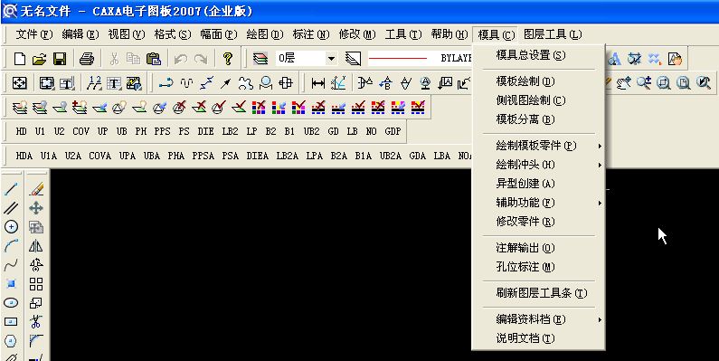Open a file with the folder icon
The width and height of the screenshot is (719, 361).
point(40,59)
